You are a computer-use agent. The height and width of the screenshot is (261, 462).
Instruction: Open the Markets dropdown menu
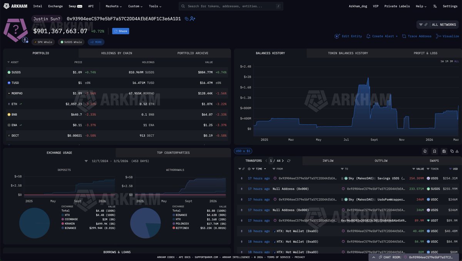[x=114, y=6]
